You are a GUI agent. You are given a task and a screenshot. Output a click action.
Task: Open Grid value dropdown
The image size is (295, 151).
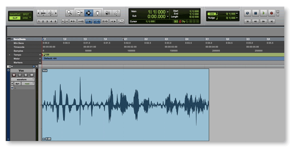click(x=237, y=14)
